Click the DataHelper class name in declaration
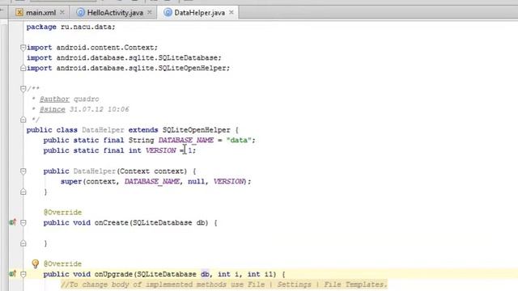 click(103, 130)
